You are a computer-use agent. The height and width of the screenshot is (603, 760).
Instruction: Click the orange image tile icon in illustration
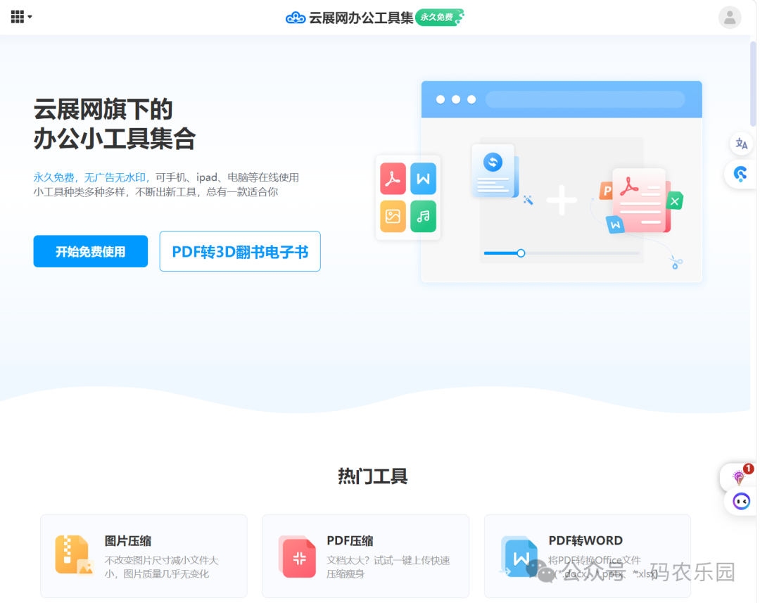393,216
